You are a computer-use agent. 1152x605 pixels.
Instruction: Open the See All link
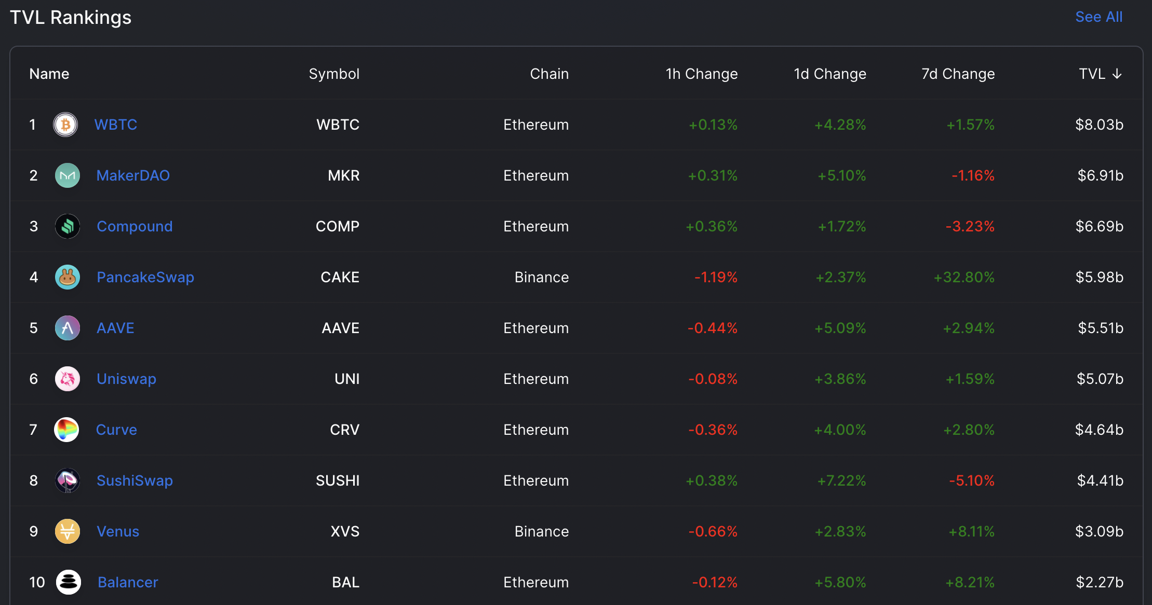coord(1099,17)
